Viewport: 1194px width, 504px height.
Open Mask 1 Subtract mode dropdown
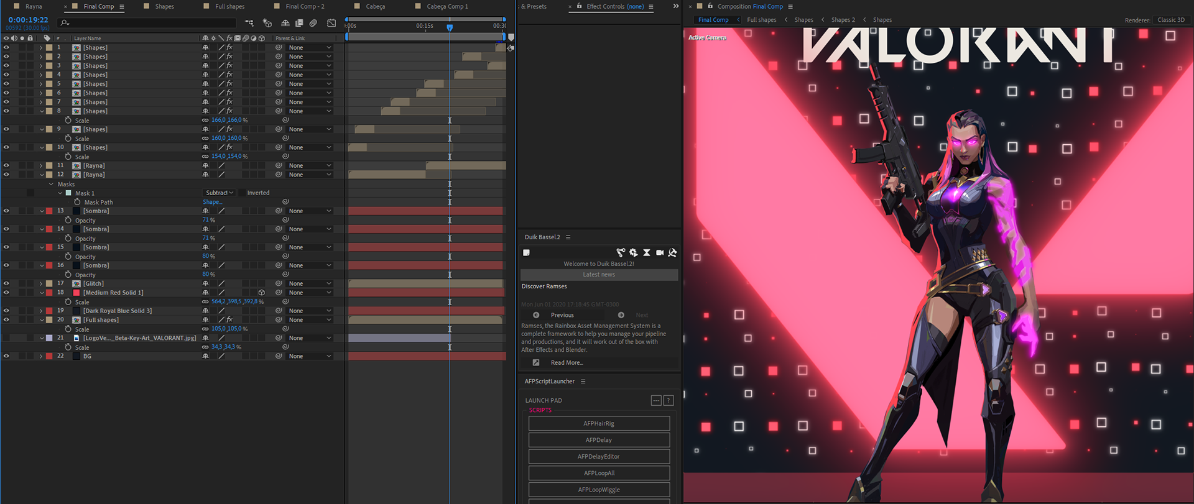[220, 193]
